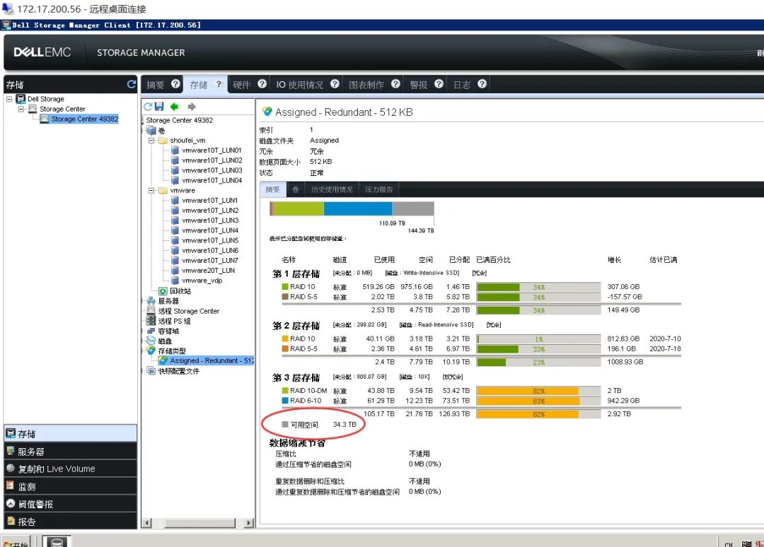Image resolution: width=764 pixels, height=547 pixels.
Task: Switch to the 图表制作 tab
Action: pos(366,85)
